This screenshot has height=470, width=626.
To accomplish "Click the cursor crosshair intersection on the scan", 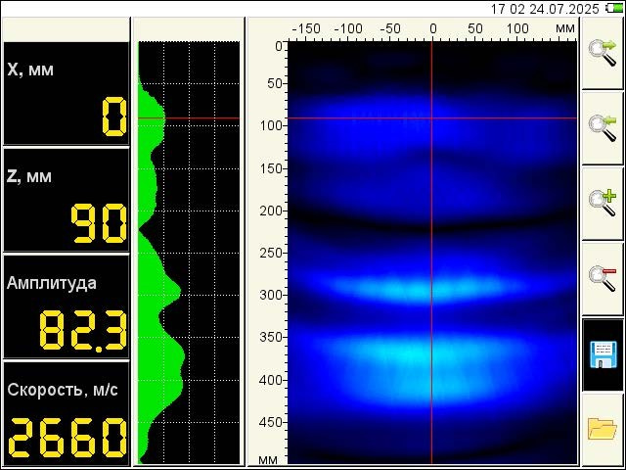I will click(x=432, y=118).
